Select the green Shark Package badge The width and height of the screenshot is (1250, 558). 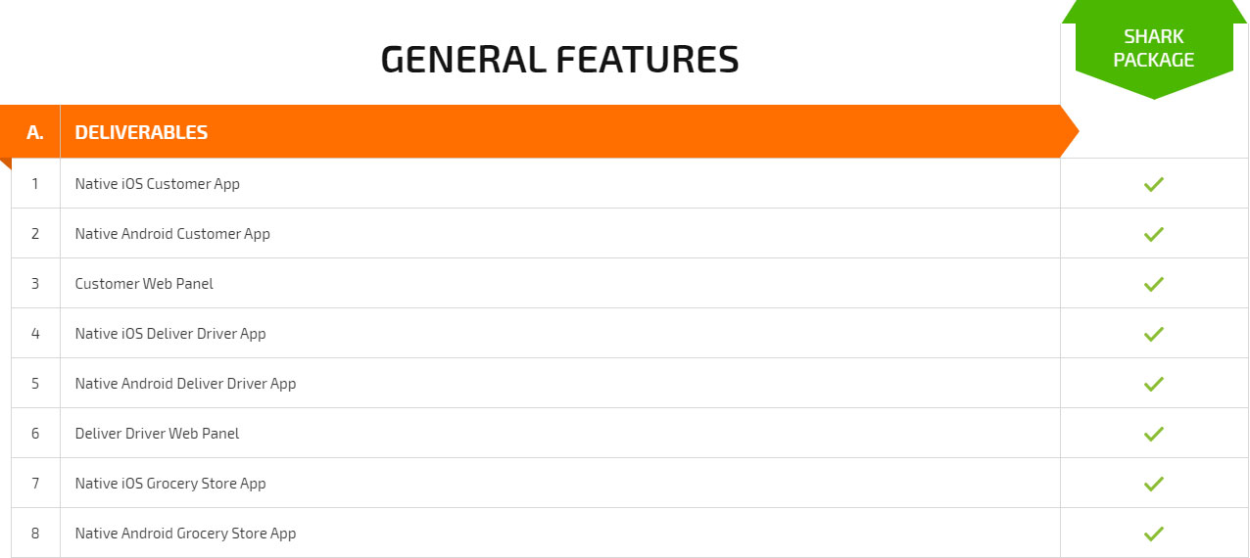(1154, 48)
